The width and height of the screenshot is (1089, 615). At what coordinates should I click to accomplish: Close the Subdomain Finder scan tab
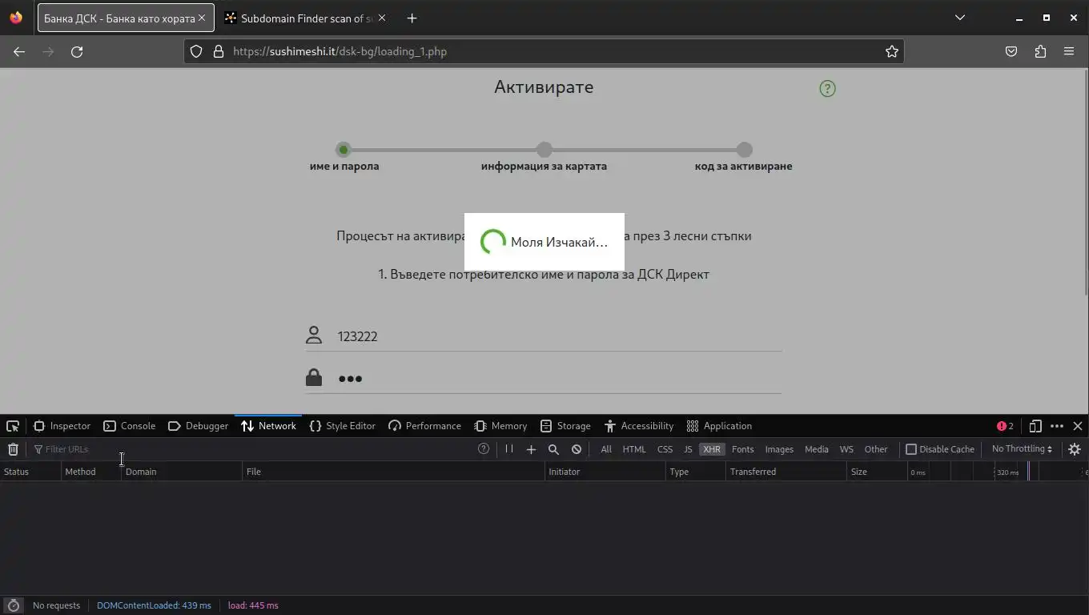coord(381,18)
